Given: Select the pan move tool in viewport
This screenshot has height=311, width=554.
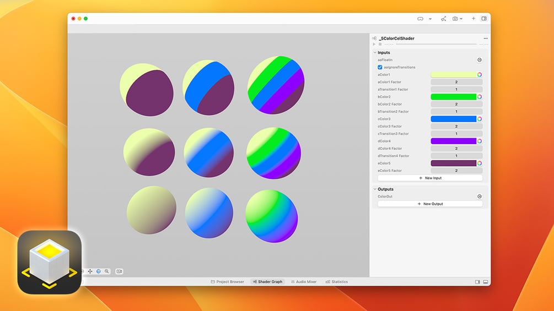Looking at the screenshot, I should (90, 271).
